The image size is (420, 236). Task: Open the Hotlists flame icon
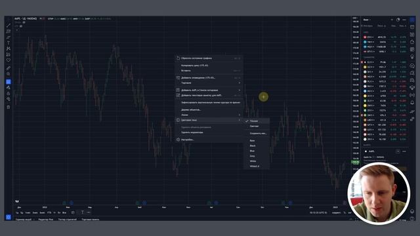[412, 42]
